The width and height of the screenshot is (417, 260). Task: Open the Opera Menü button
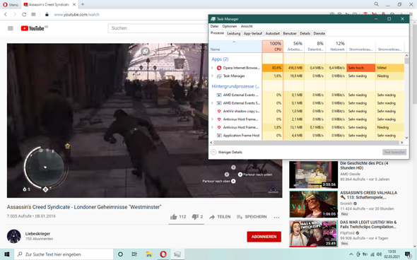pyautogui.click(x=11, y=4)
